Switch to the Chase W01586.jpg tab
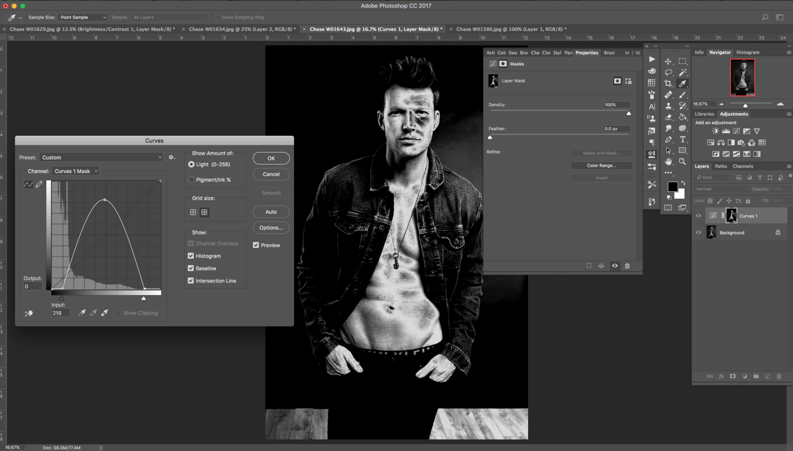This screenshot has height=451, width=793. click(x=509, y=29)
